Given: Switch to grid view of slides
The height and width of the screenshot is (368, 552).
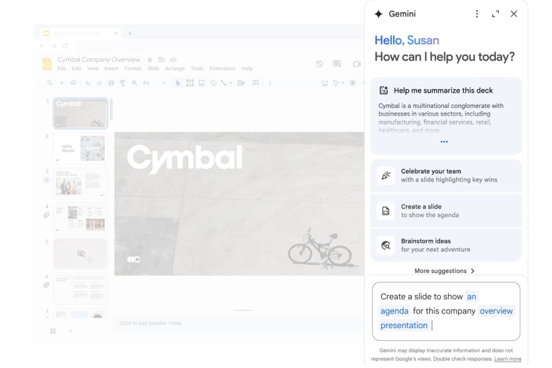Looking at the screenshot, I should [53, 331].
